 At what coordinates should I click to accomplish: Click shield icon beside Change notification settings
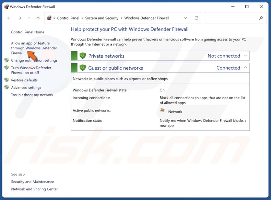[7, 60]
